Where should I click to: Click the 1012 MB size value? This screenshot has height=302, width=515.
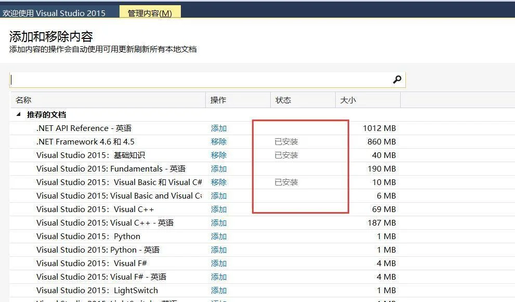click(379, 128)
